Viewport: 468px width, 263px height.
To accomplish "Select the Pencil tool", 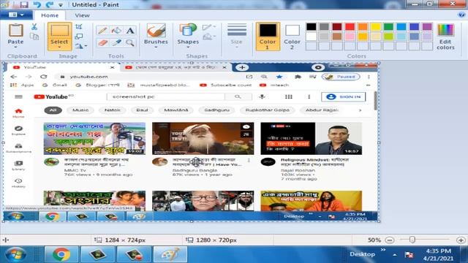I will [x=102, y=30].
